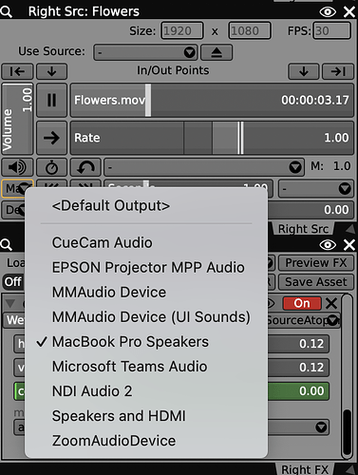The width and height of the screenshot is (358, 475).
Task: Select MMAudio Device output
Action: tap(146, 293)
